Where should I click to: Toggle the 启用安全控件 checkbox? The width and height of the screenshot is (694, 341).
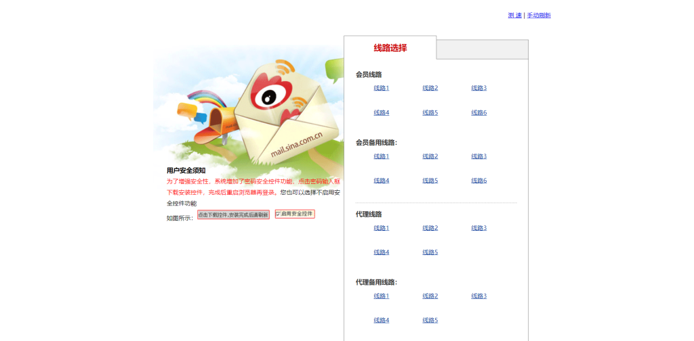pos(278,214)
